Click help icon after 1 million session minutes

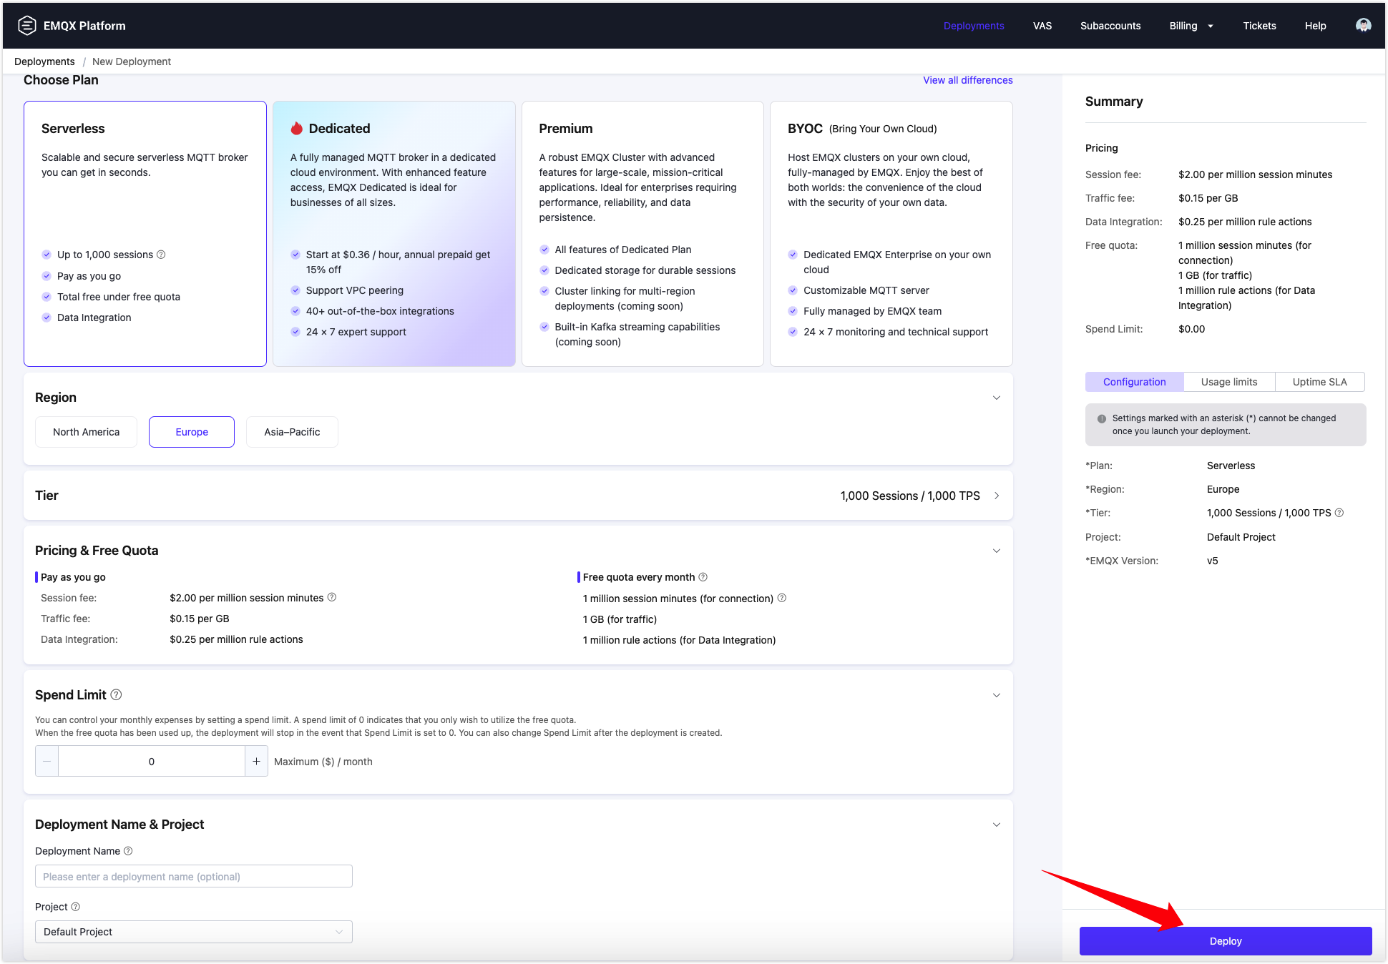click(782, 598)
